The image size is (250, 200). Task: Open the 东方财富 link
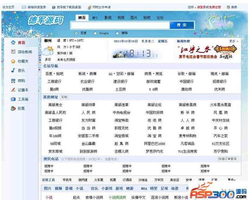[88, 120]
